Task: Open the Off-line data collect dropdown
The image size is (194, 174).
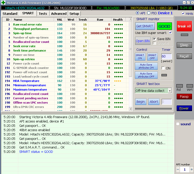Action: (170, 91)
